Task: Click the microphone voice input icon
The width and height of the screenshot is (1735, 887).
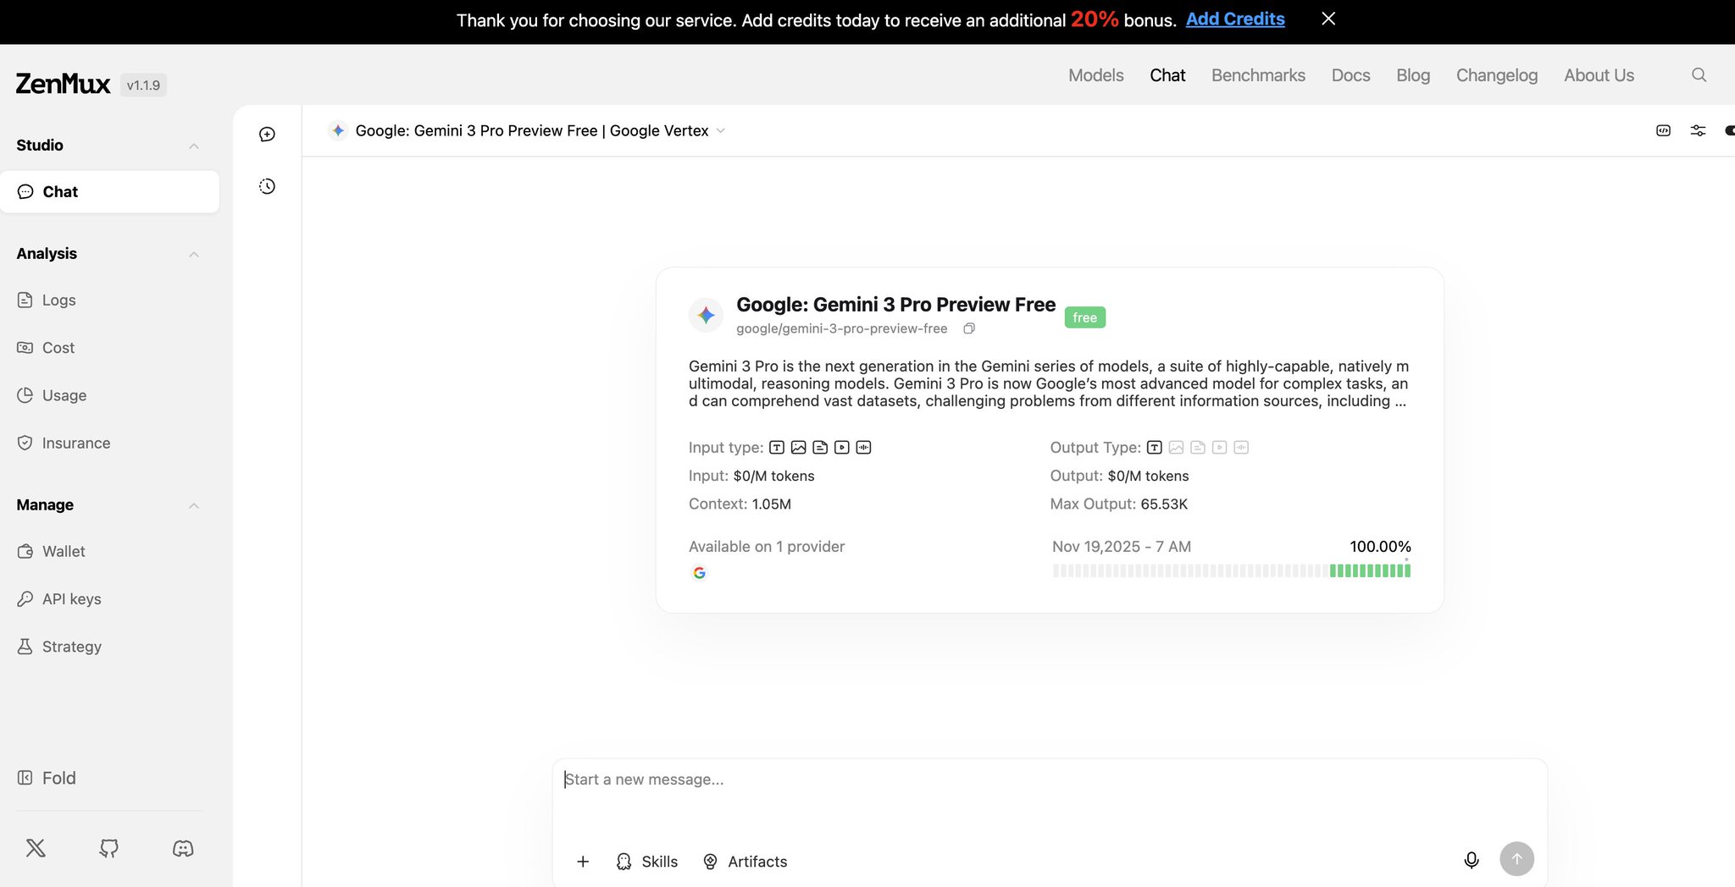Action: tap(1472, 860)
